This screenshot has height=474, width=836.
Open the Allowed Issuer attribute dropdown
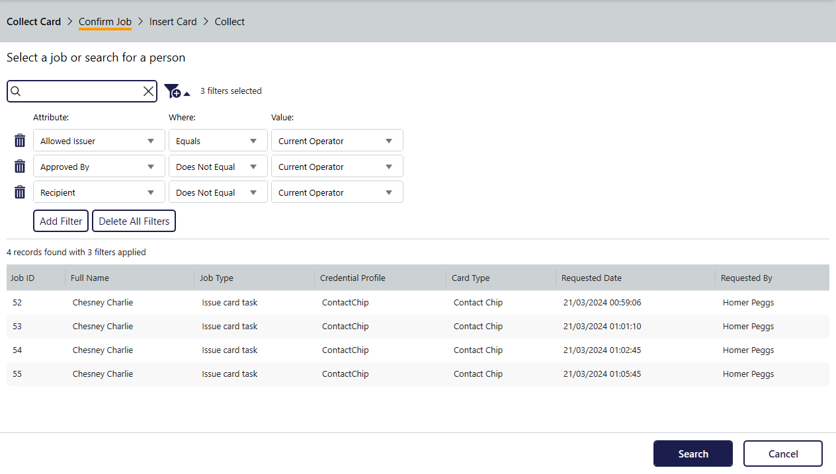coord(99,141)
